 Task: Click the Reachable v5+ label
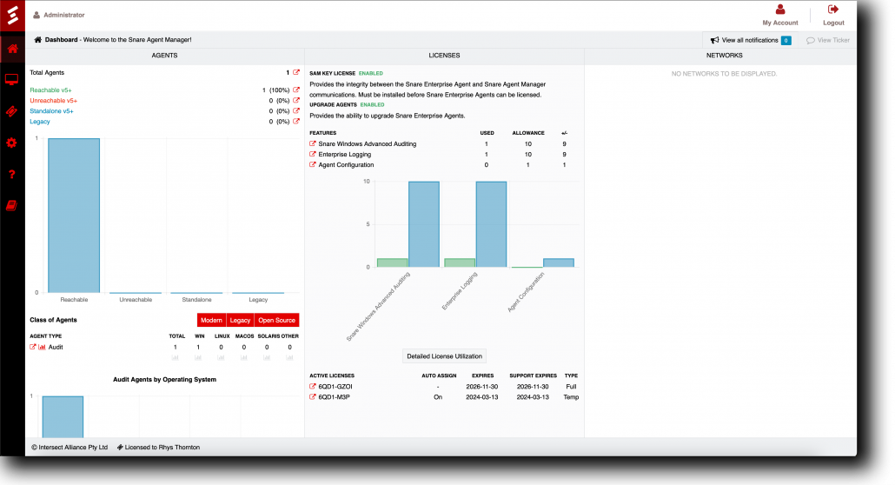click(x=50, y=90)
